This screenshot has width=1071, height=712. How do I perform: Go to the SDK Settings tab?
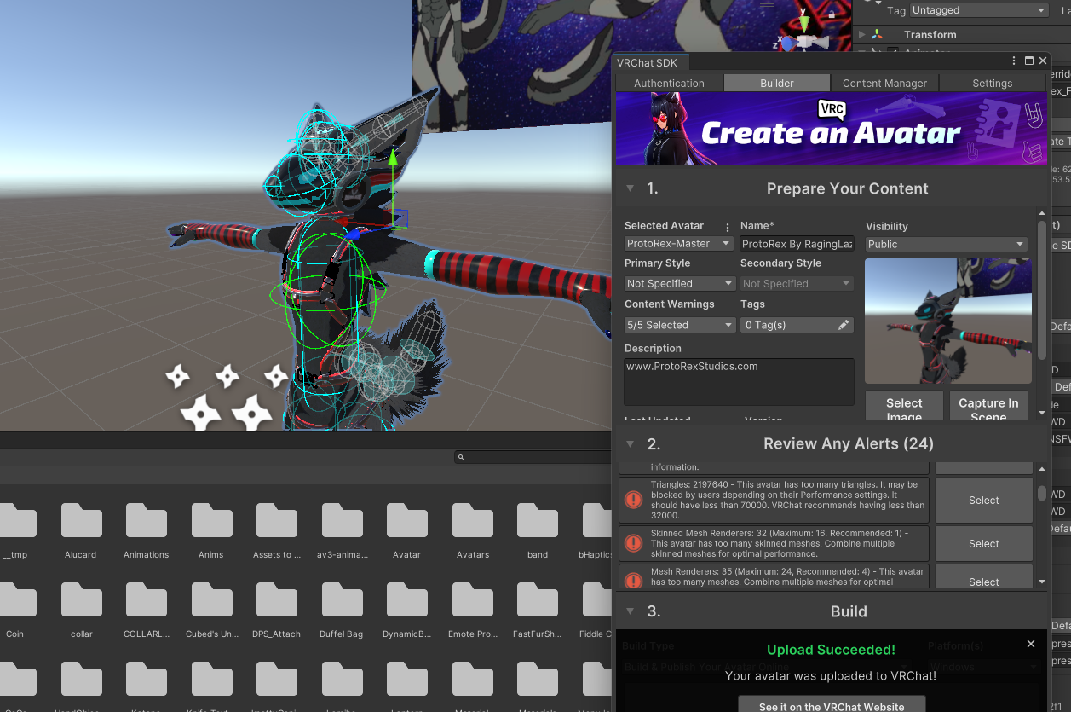point(992,83)
